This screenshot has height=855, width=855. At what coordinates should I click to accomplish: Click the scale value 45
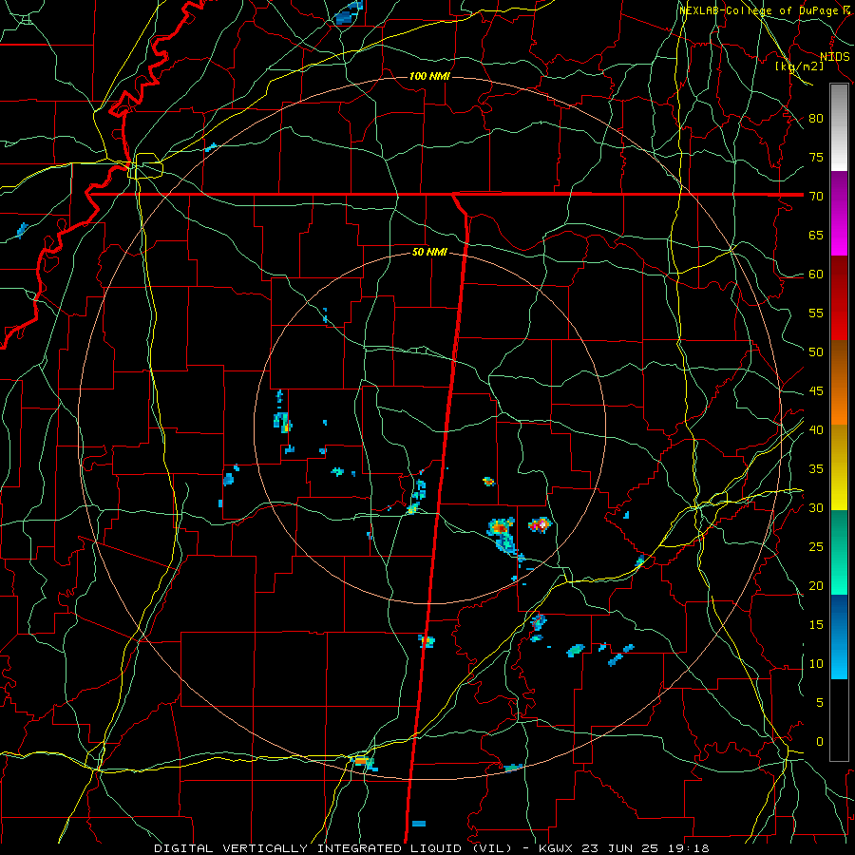(x=816, y=391)
